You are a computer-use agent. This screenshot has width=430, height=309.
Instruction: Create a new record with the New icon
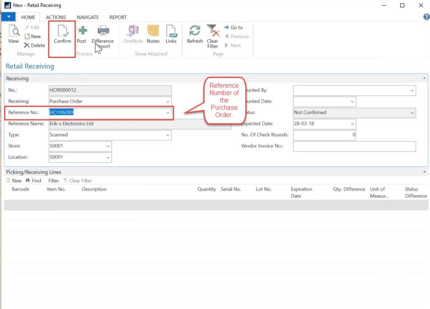34,36
